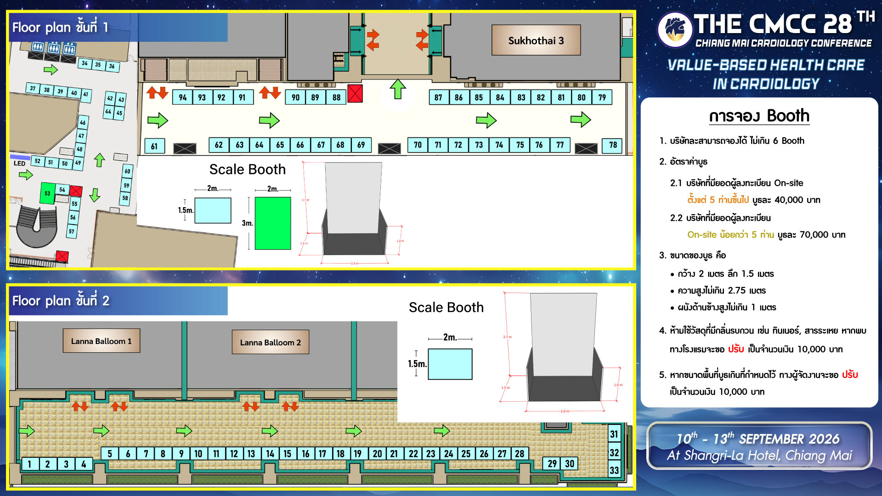882x496 pixels.
Task: Click the black crossed box between booths 77 and 78
Action: pyautogui.click(x=586, y=148)
